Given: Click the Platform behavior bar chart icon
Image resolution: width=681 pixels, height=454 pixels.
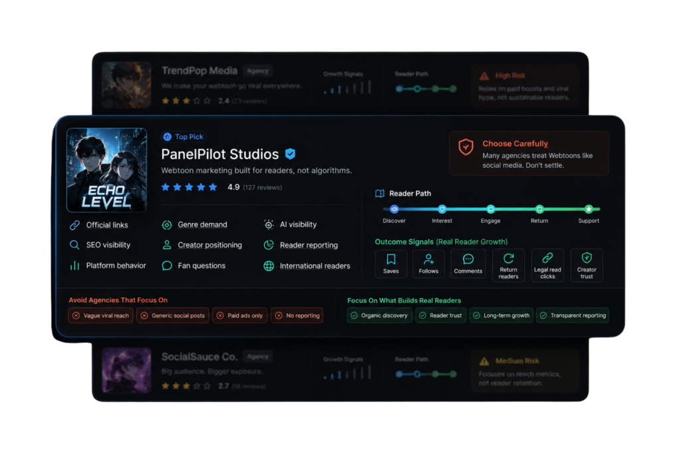Looking at the screenshot, I should pos(74,265).
